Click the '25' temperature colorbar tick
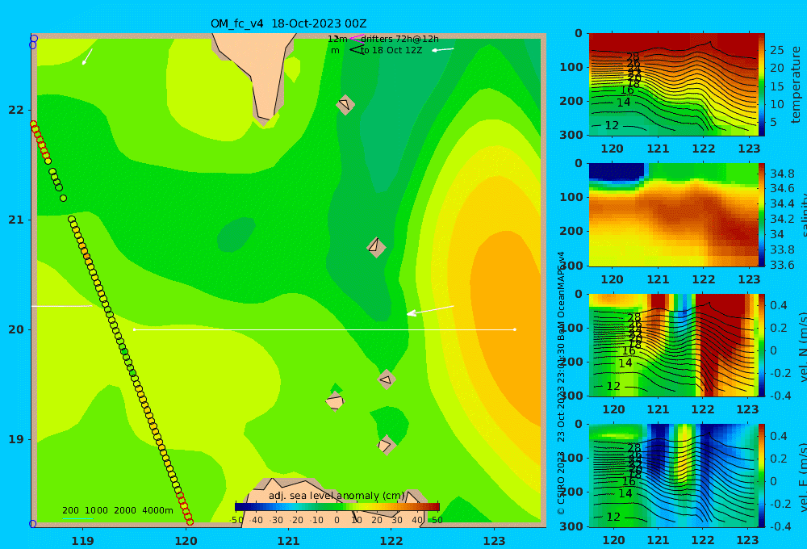The height and width of the screenshot is (549, 807). pos(776,51)
